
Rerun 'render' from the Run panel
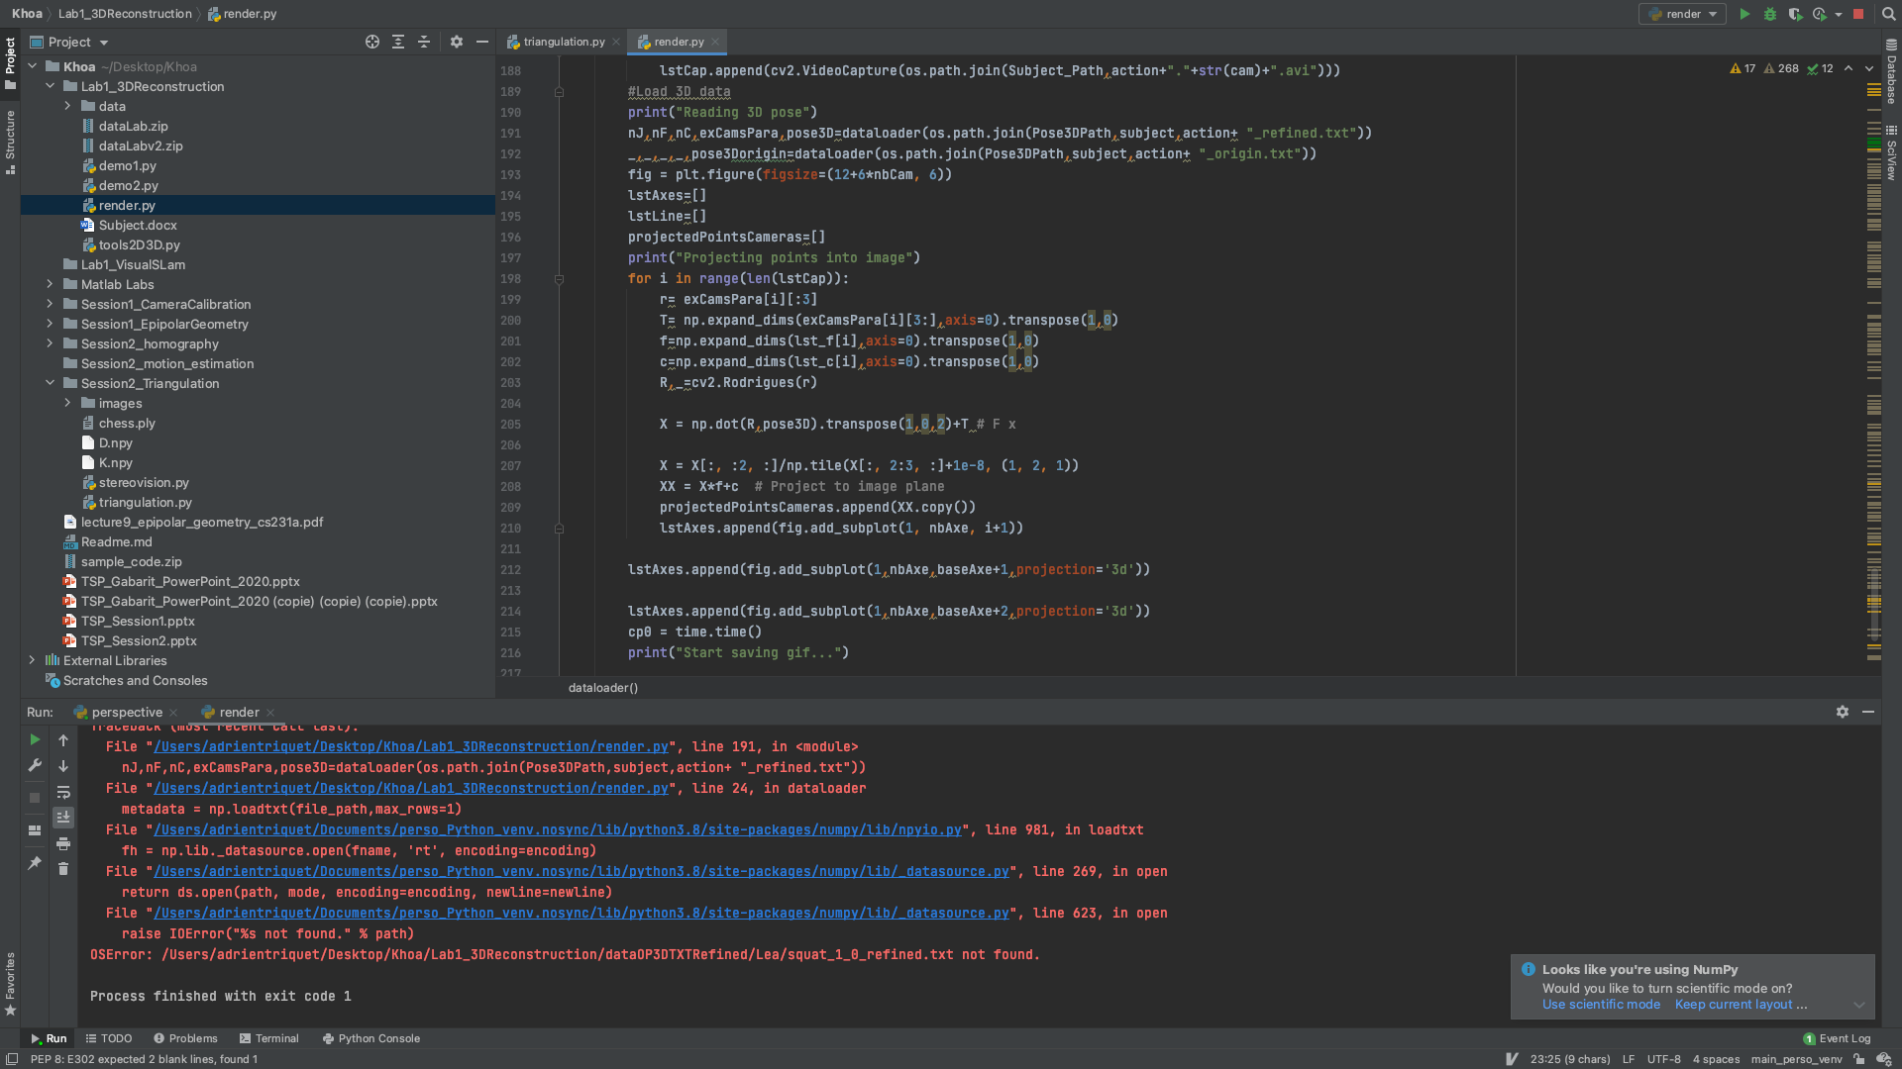pos(35,739)
